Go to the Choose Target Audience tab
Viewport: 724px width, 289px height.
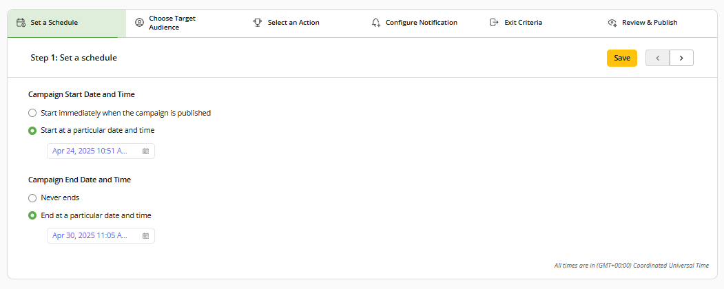(185, 23)
